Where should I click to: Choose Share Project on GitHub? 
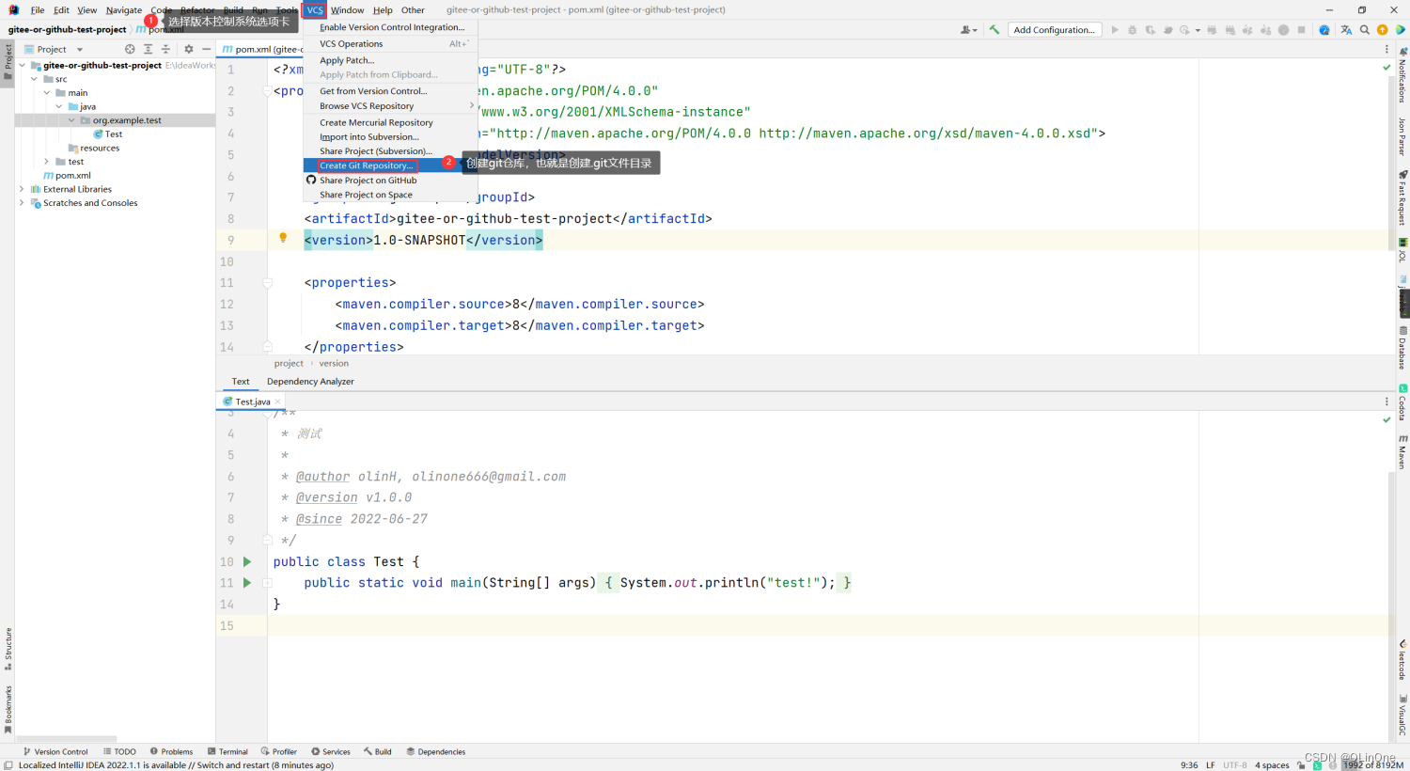coord(390,181)
